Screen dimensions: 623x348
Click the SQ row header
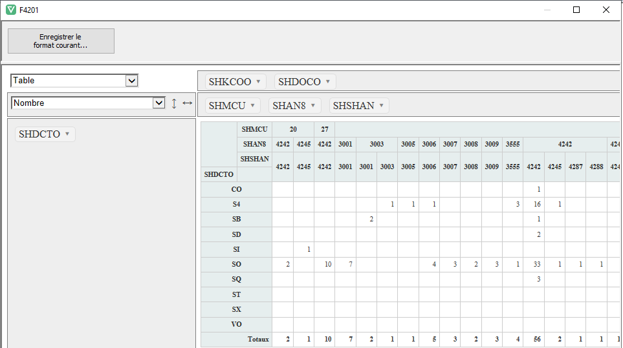pos(236,279)
